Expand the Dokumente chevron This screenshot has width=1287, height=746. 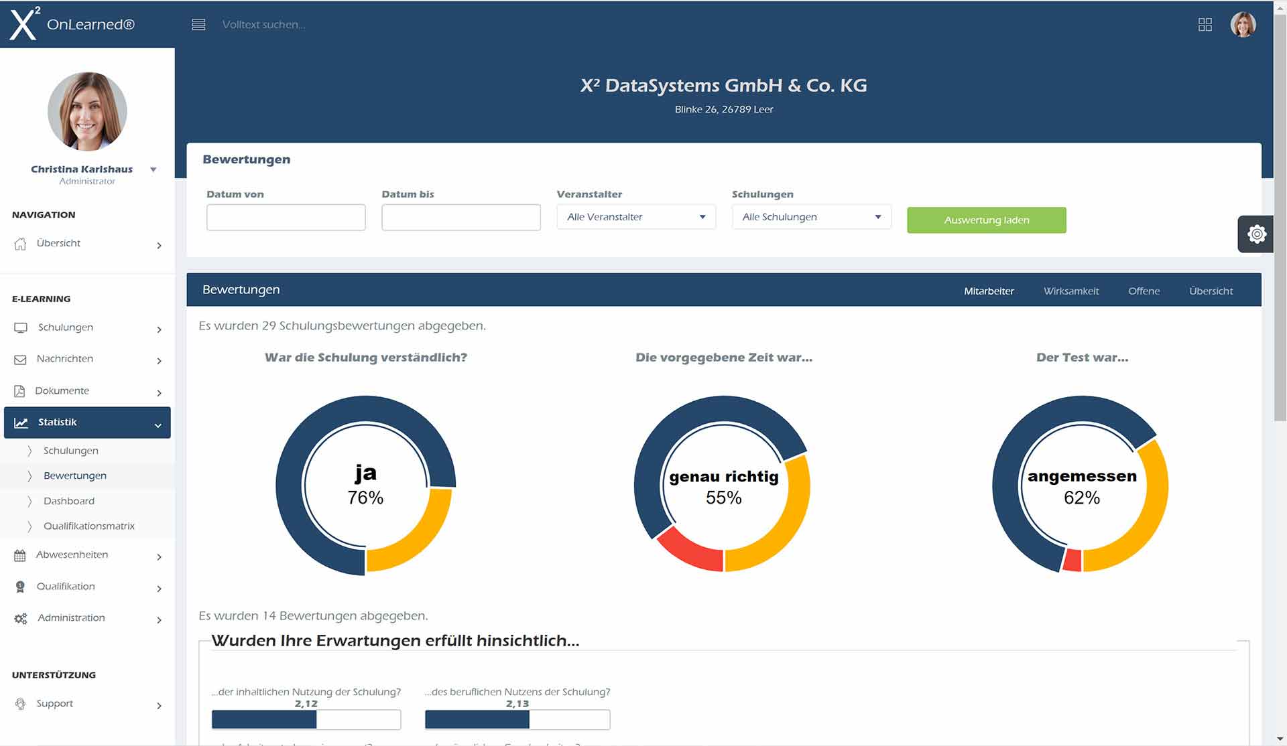[x=159, y=393]
